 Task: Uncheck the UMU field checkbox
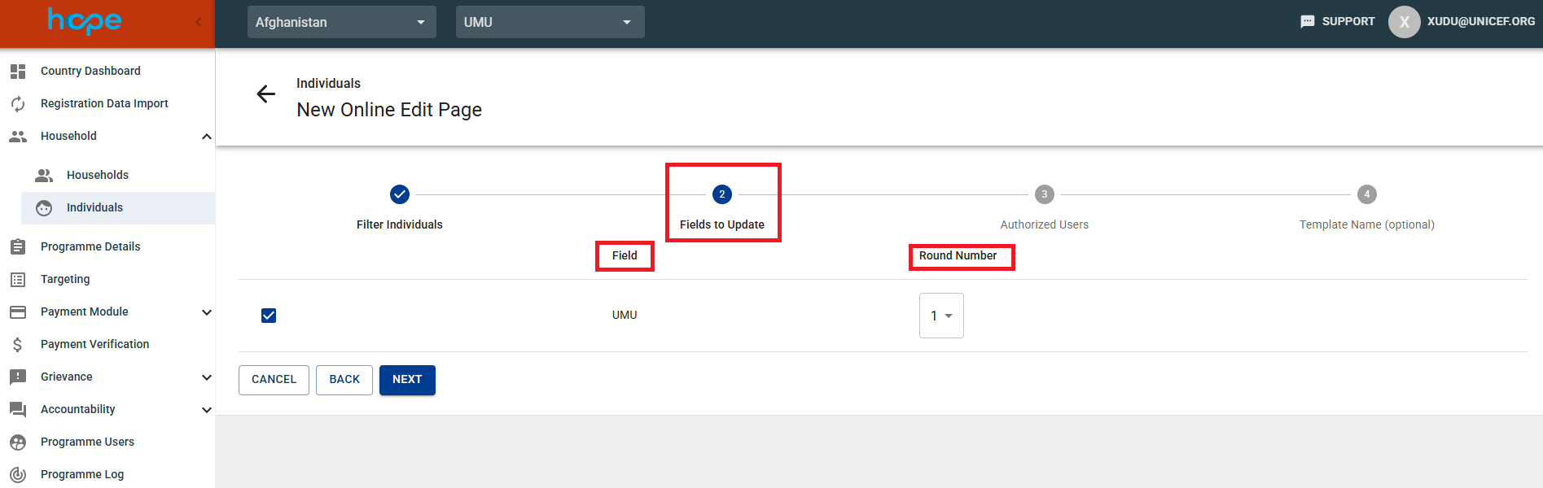point(269,316)
